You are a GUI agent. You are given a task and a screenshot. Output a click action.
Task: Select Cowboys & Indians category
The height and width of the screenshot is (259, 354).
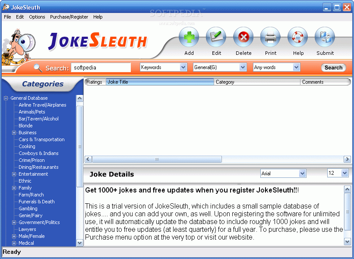(x=38, y=153)
